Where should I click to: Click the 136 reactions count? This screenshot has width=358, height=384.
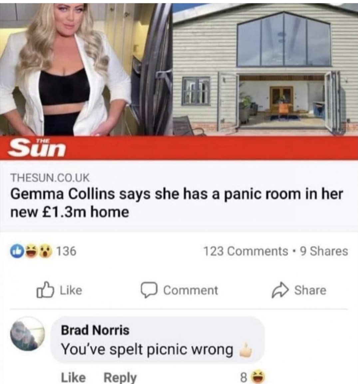(x=67, y=251)
